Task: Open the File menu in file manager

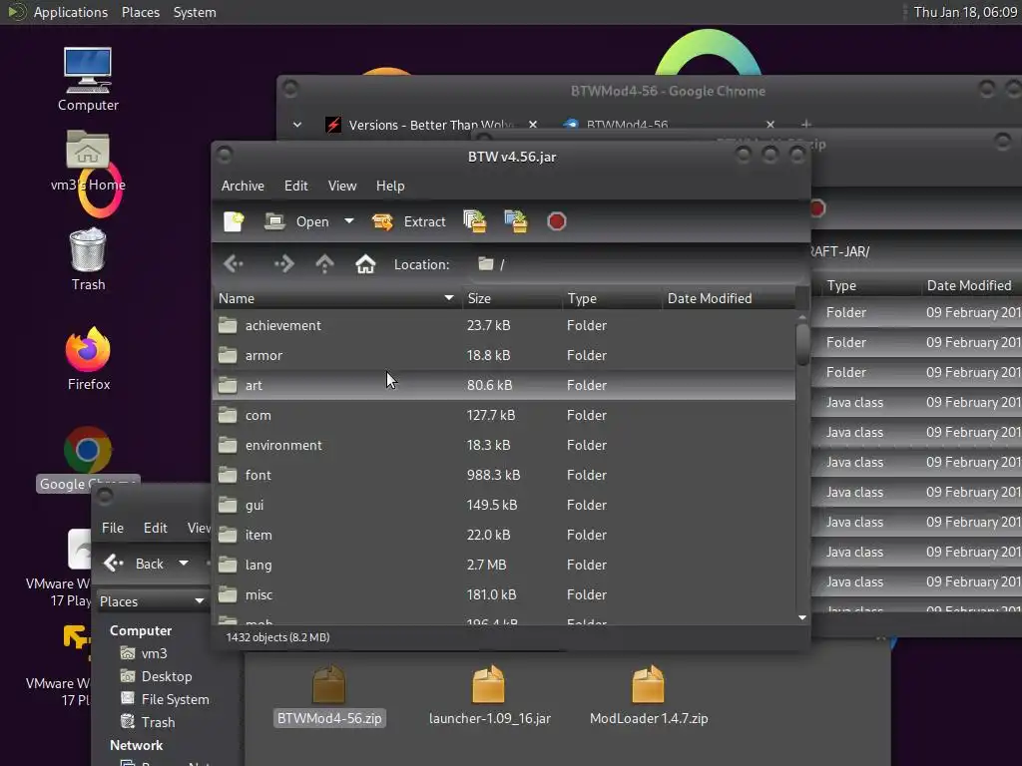Action: [x=112, y=528]
